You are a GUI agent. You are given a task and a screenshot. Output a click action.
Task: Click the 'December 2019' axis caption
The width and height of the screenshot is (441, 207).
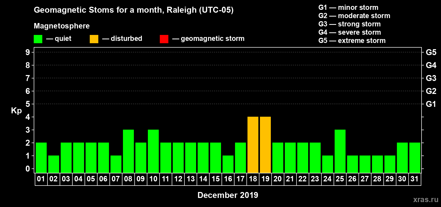point(228,195)
